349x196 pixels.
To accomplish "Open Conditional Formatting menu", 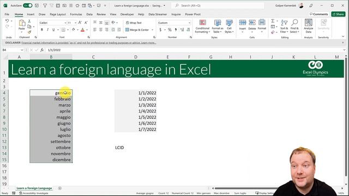I will tap(202, 27).
